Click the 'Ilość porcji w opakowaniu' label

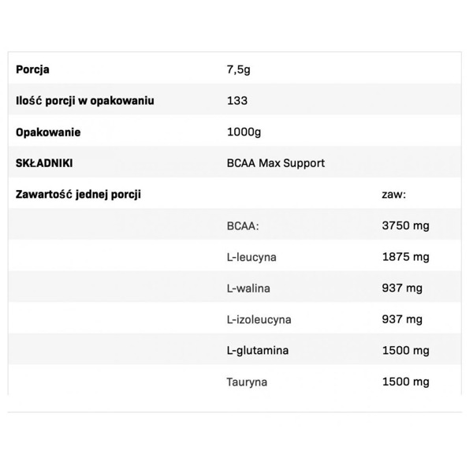pyautogui.click(x=85, y=101)
